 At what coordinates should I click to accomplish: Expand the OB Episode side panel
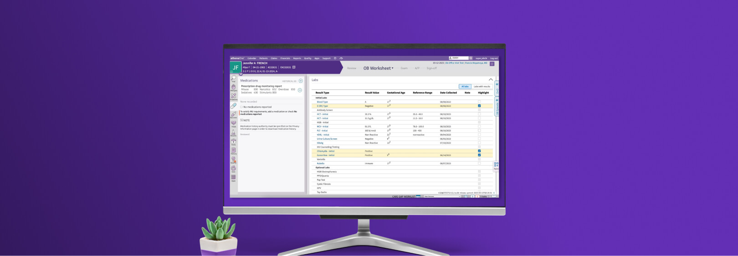[497, 100]
